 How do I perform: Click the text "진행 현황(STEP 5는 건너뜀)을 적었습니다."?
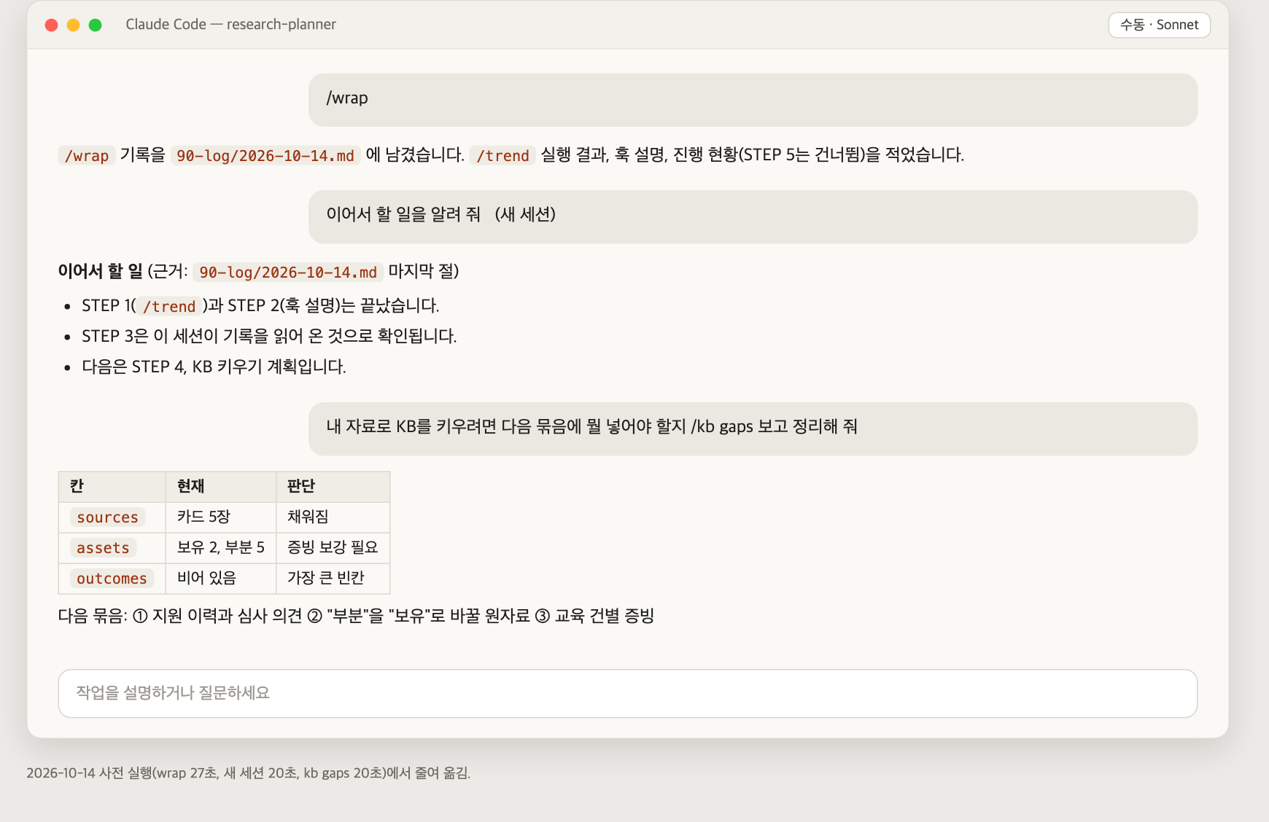pyautogui.click(x=818, y=154)
